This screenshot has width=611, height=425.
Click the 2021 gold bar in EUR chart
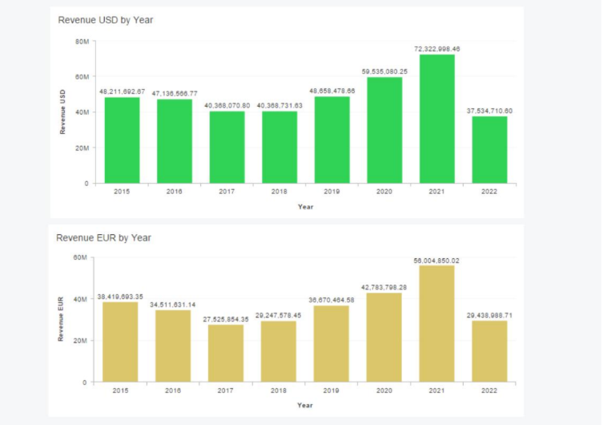[436, 324]
